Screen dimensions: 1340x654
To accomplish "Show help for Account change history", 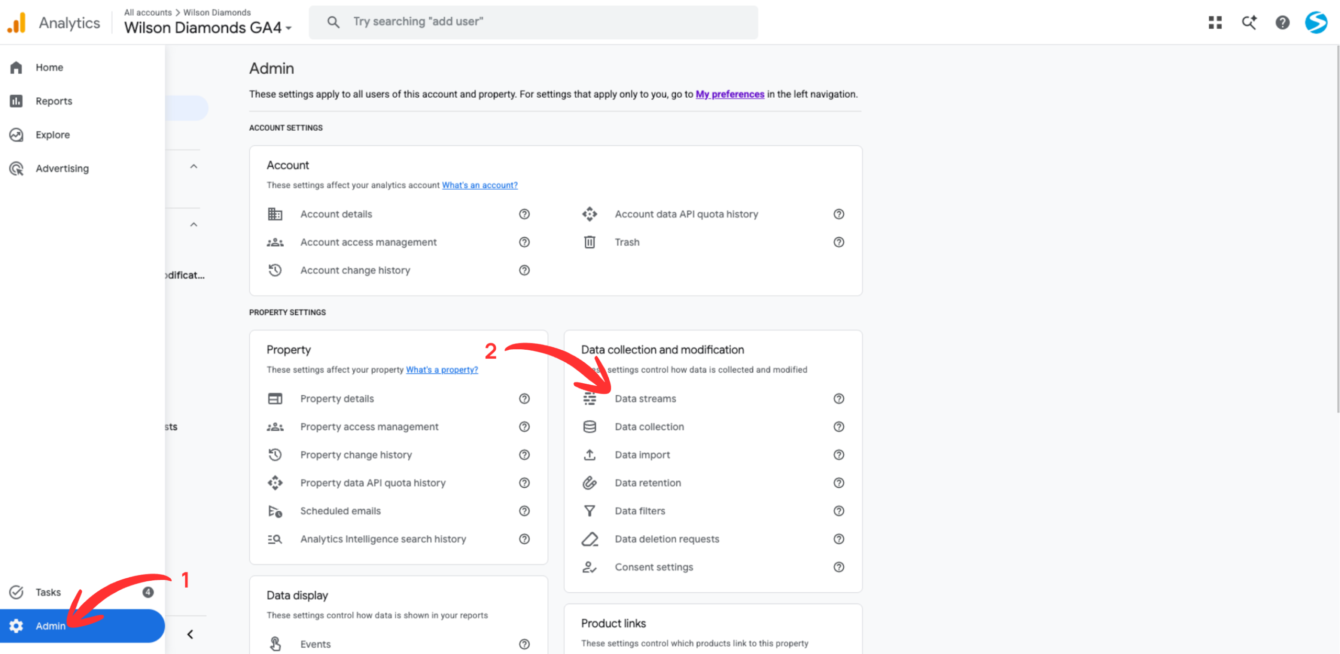I will tap(524, 270).
